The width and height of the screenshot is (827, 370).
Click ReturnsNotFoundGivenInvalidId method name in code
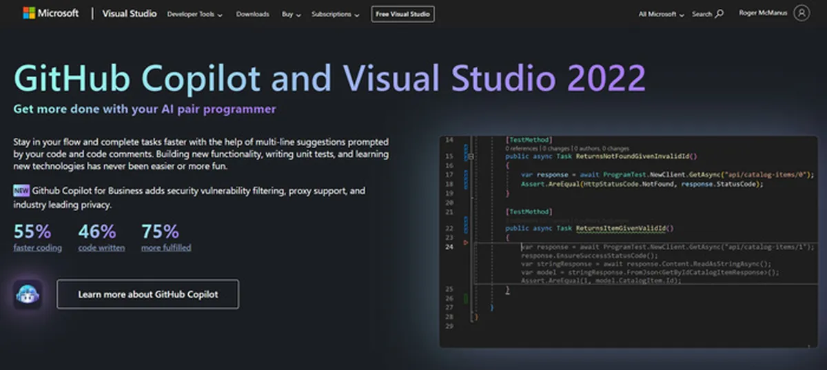coord(633,157)
